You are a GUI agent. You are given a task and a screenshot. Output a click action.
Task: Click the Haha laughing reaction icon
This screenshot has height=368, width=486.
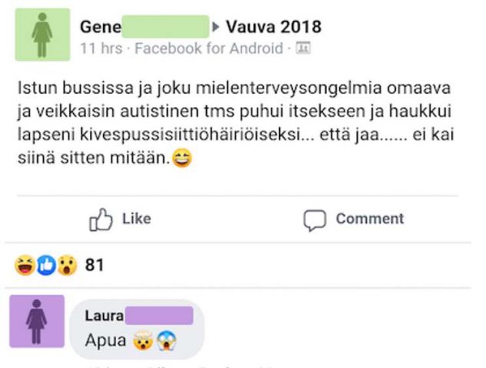click(25, 266)
